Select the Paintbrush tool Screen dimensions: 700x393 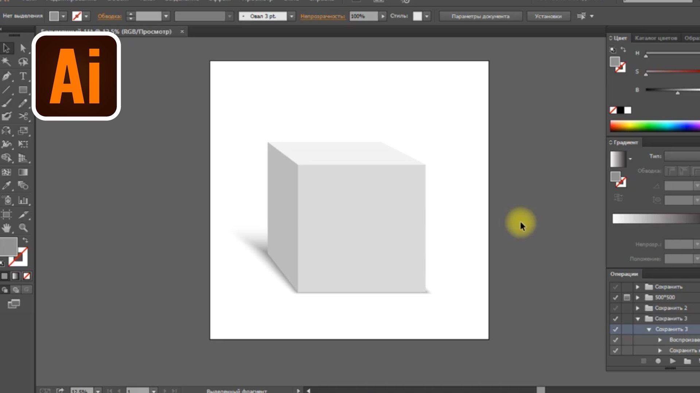coord(7,103)
